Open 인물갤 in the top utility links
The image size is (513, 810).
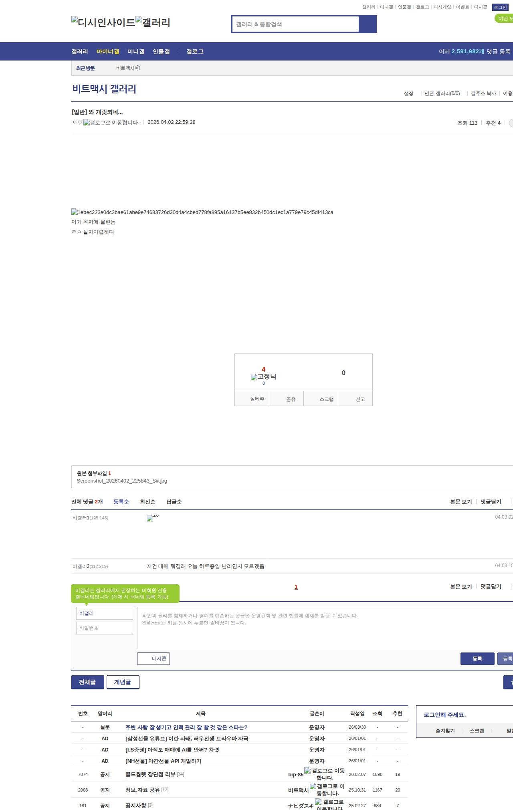404,7
